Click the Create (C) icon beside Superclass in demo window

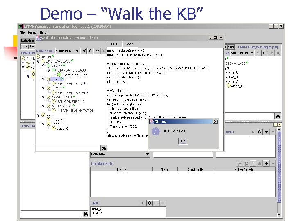(x=91, y=51)
